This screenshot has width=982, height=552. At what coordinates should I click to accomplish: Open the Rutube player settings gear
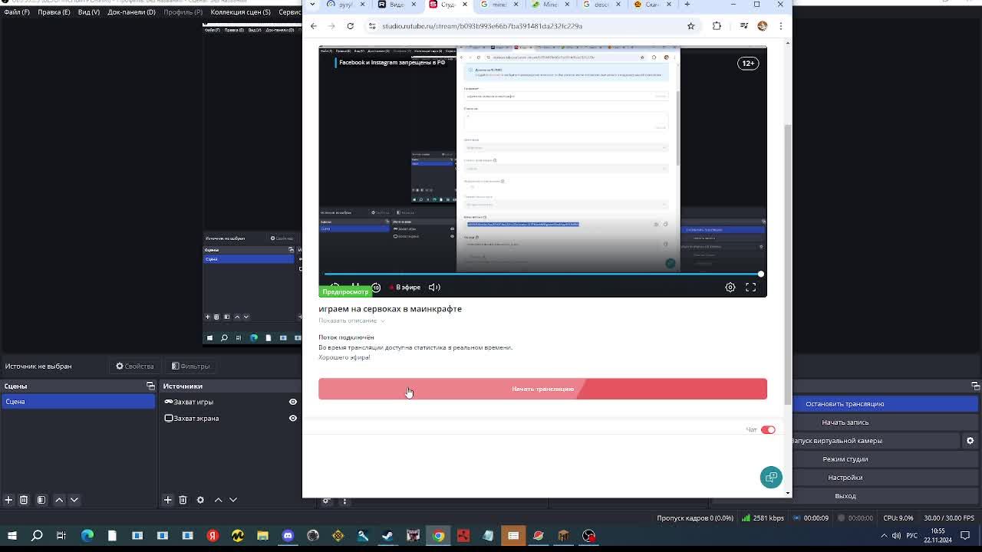730,287
